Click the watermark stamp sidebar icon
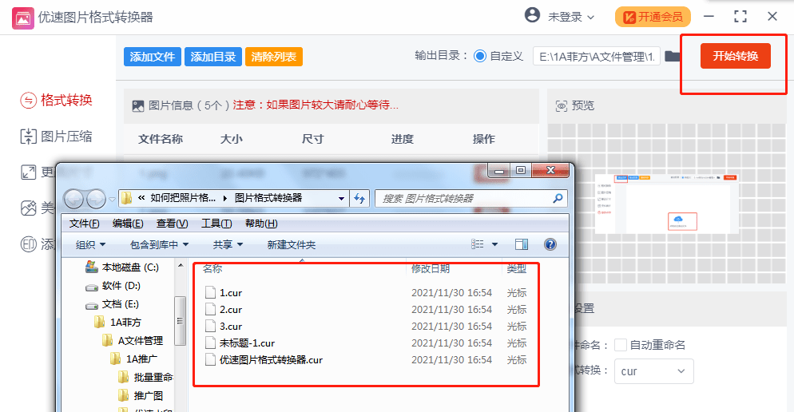Screen dimensions: 794x412 (x=29, y=244)
